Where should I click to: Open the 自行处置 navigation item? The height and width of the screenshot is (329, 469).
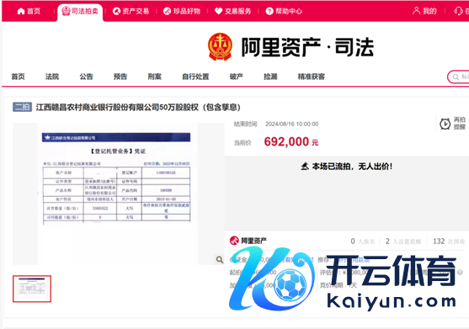[x=195, y=77]
